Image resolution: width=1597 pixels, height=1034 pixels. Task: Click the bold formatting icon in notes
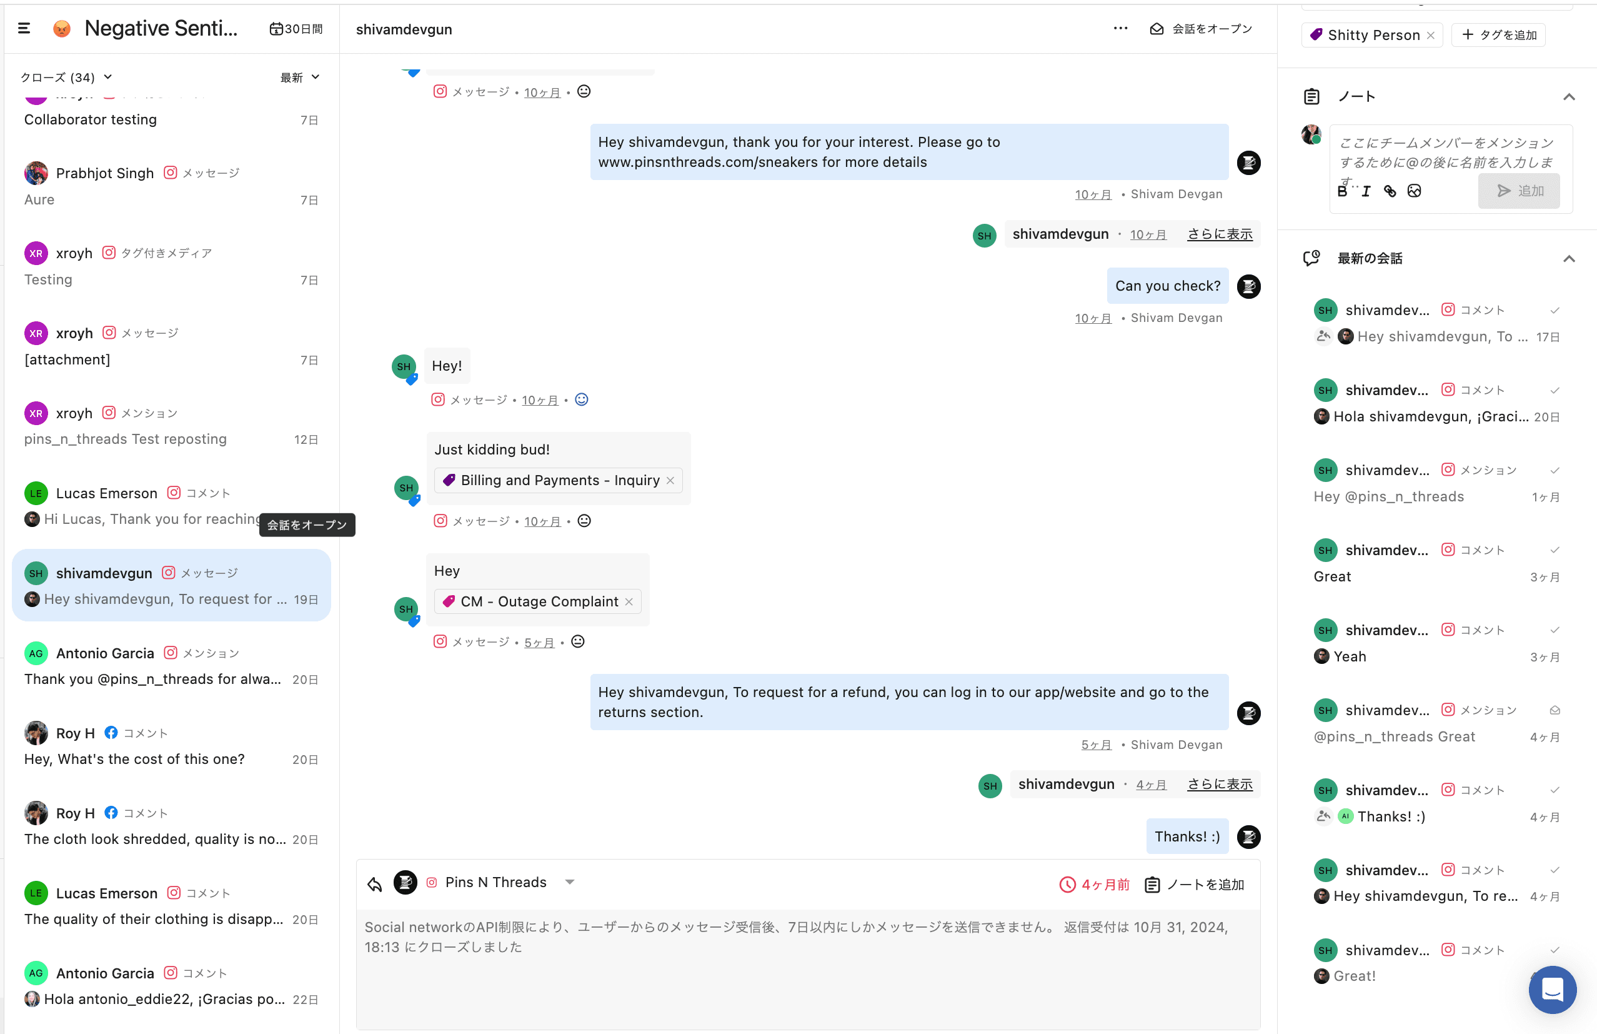[1342, 191]
